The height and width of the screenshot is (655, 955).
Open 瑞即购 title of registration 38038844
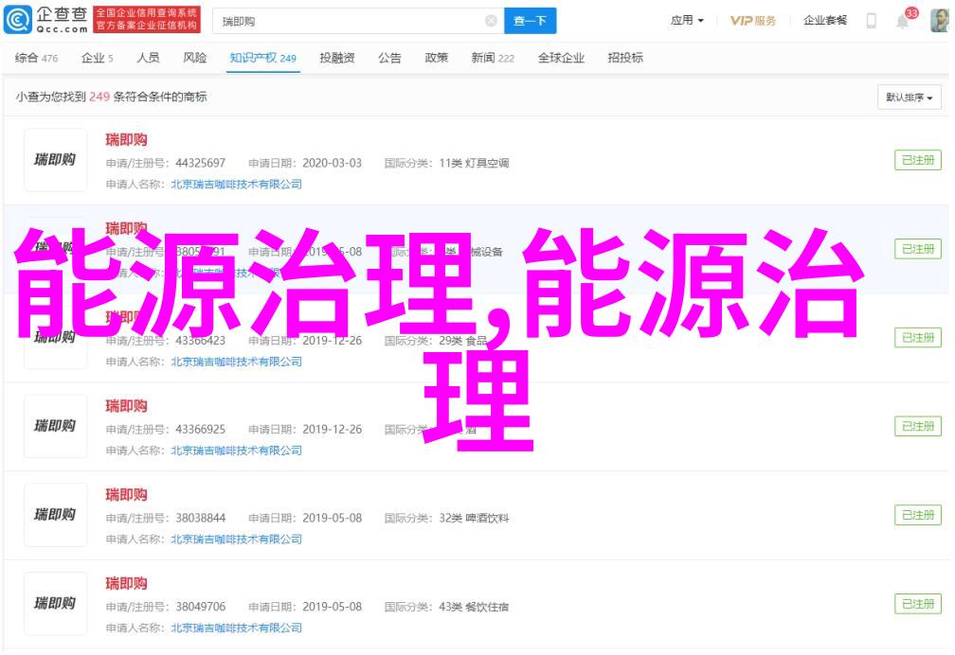tap(126, 495)
